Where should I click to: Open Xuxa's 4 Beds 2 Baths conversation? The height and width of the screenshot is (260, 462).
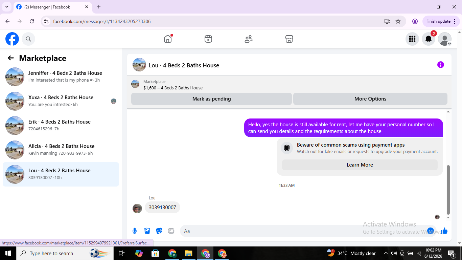[61, 101]
